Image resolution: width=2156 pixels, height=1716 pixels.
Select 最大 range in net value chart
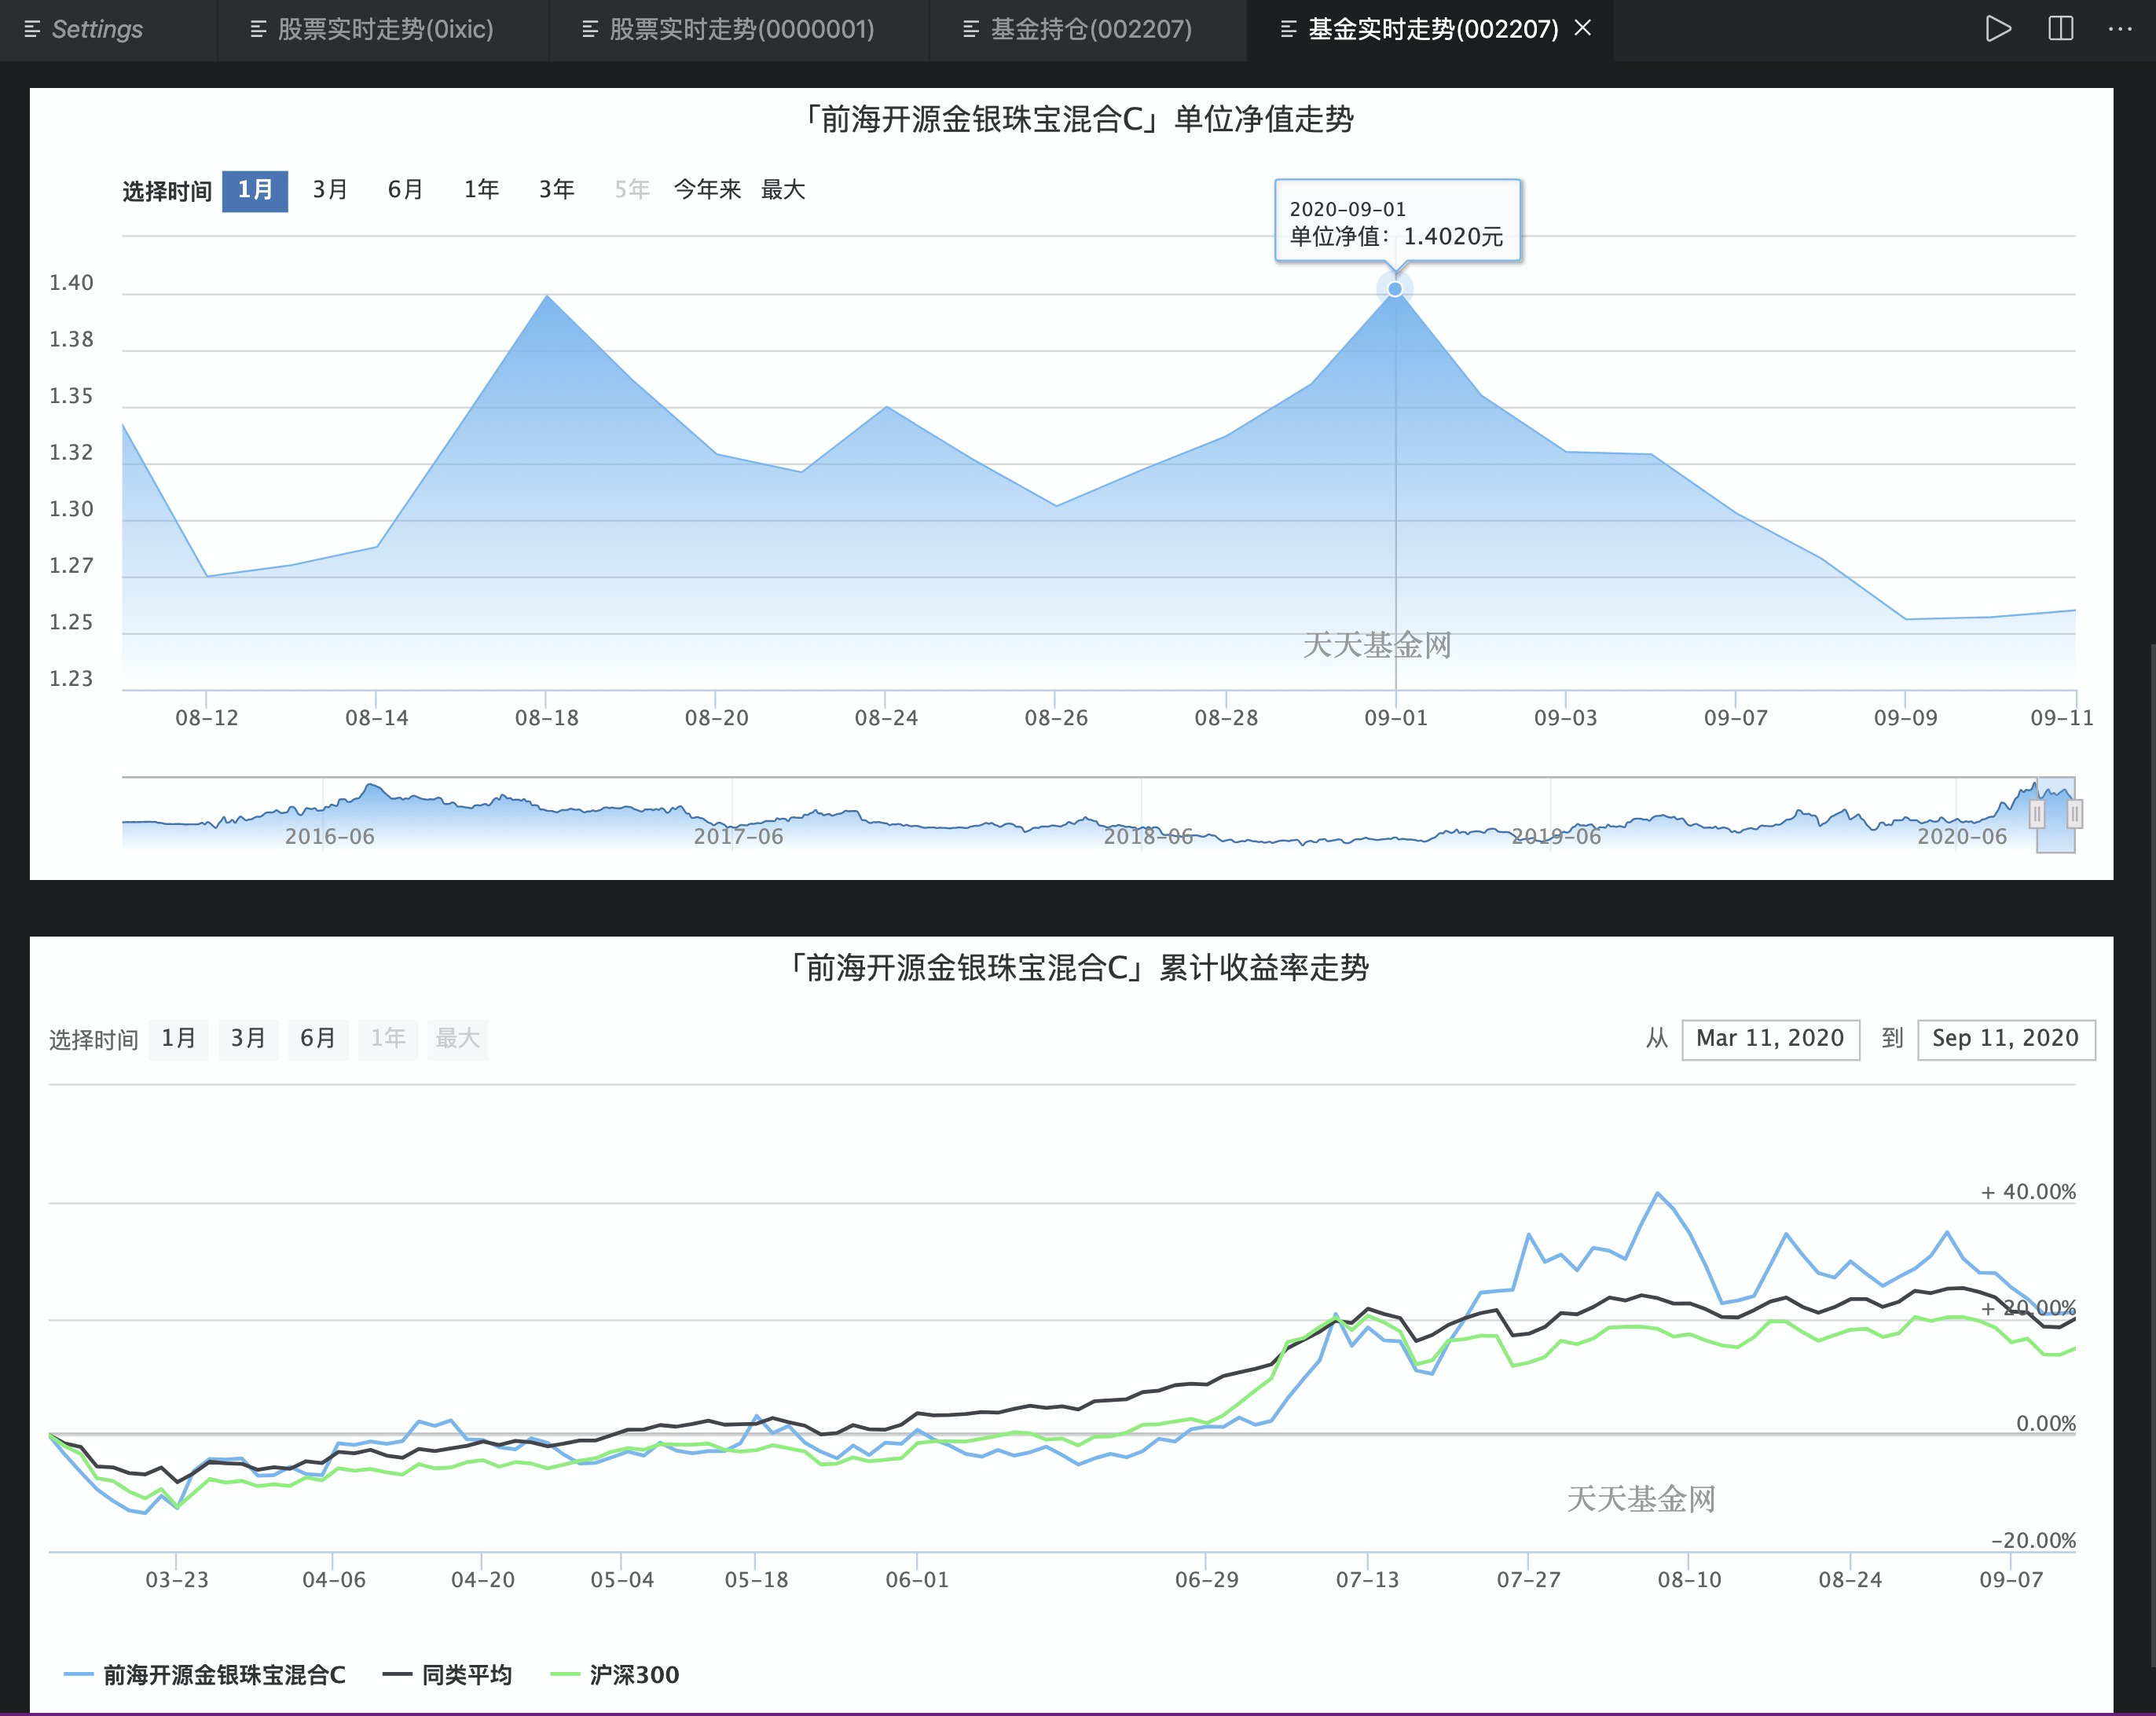click(783, 190)
